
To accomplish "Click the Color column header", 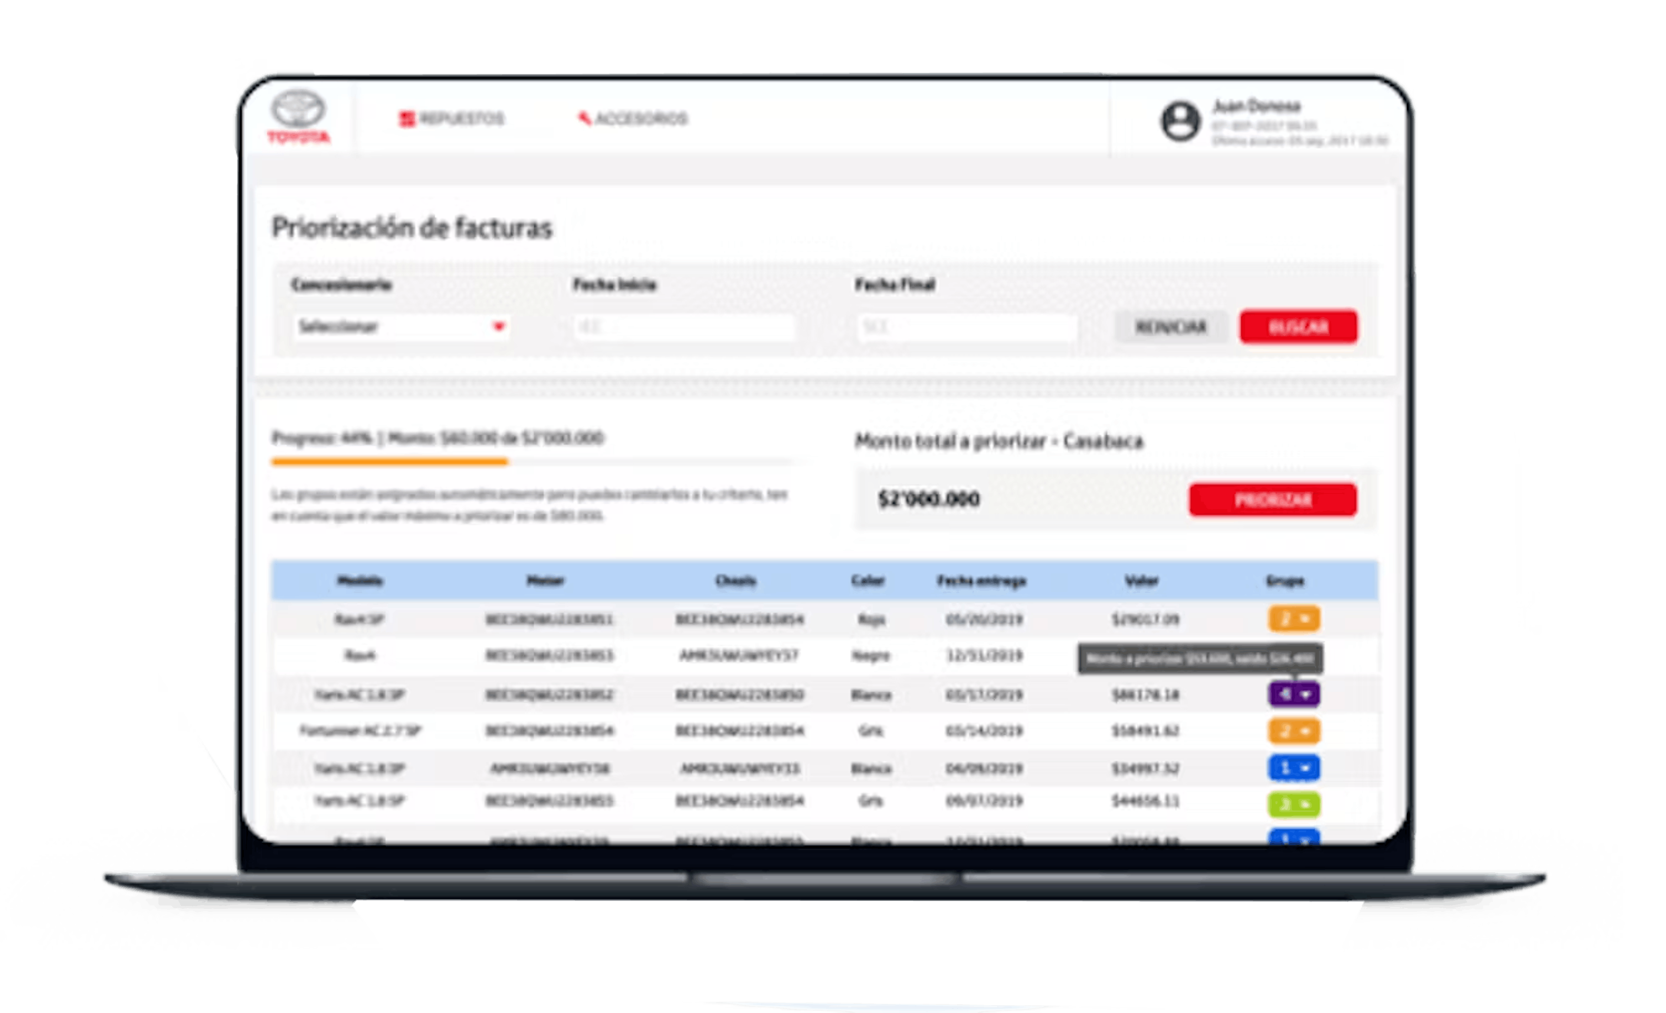I will click(x=867, y=581).
